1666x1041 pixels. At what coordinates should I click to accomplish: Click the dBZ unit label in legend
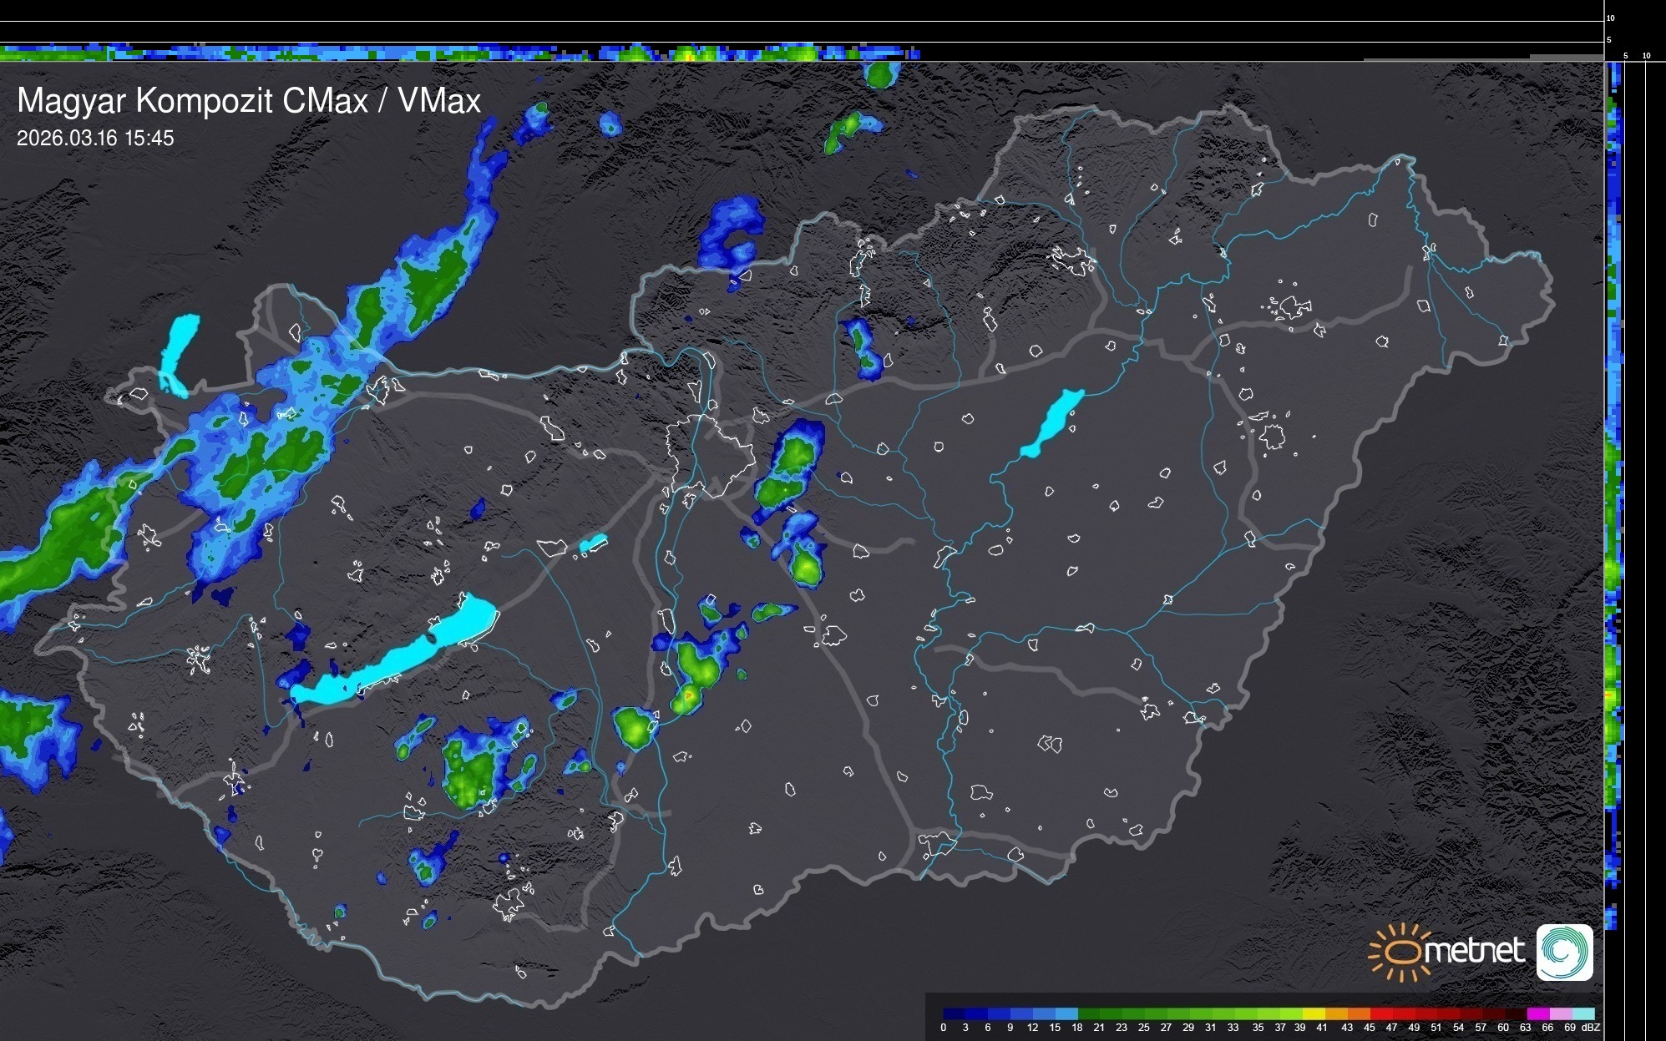click(x=1591, y=1028)
